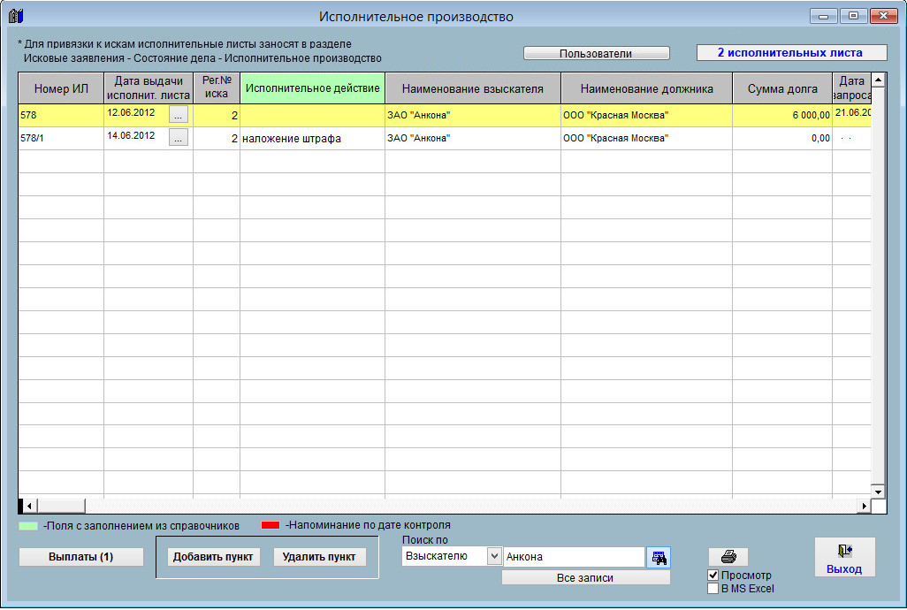Click the Пользователи button
Image resolution: width=907 pixels, height=610 pixels.
[597, 53]
